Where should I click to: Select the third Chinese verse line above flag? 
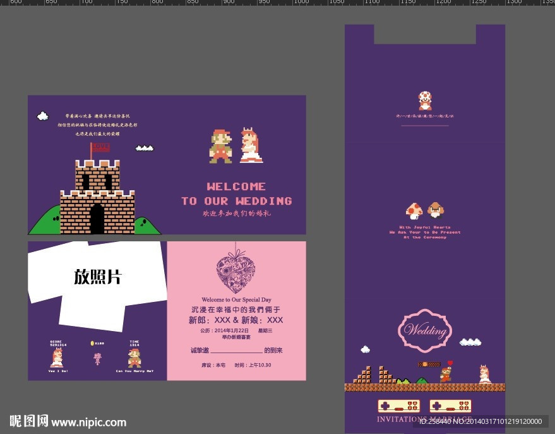[97, 134]
